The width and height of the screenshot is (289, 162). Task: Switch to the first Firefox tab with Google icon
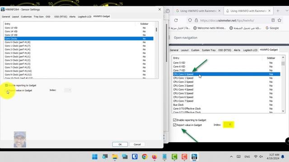198,11
